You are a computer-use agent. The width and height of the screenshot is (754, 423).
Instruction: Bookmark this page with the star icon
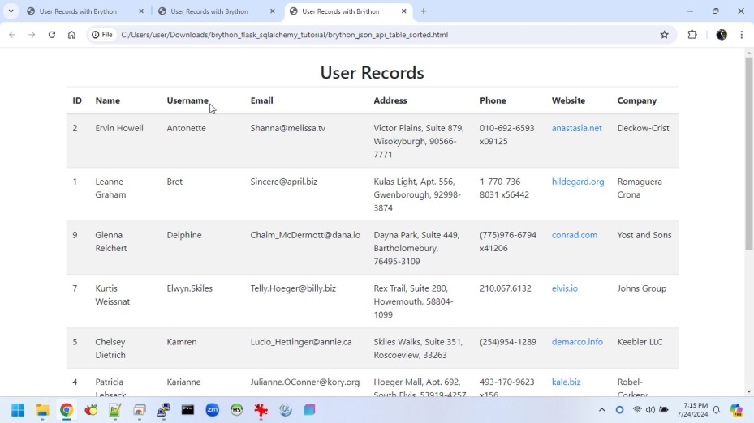click(664, 35)
